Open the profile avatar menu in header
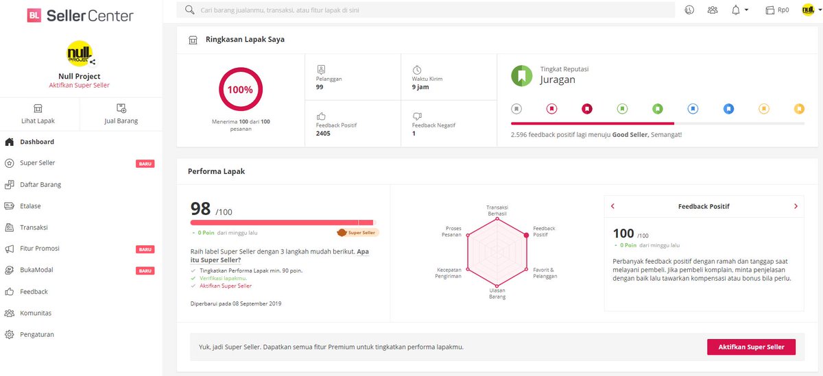The image size is (823, 376). coord(808,10)
